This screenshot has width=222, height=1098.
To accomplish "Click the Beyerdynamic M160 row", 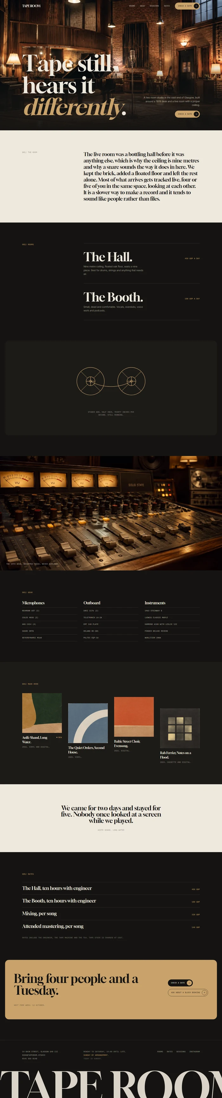I will click(x=49, y=638).
